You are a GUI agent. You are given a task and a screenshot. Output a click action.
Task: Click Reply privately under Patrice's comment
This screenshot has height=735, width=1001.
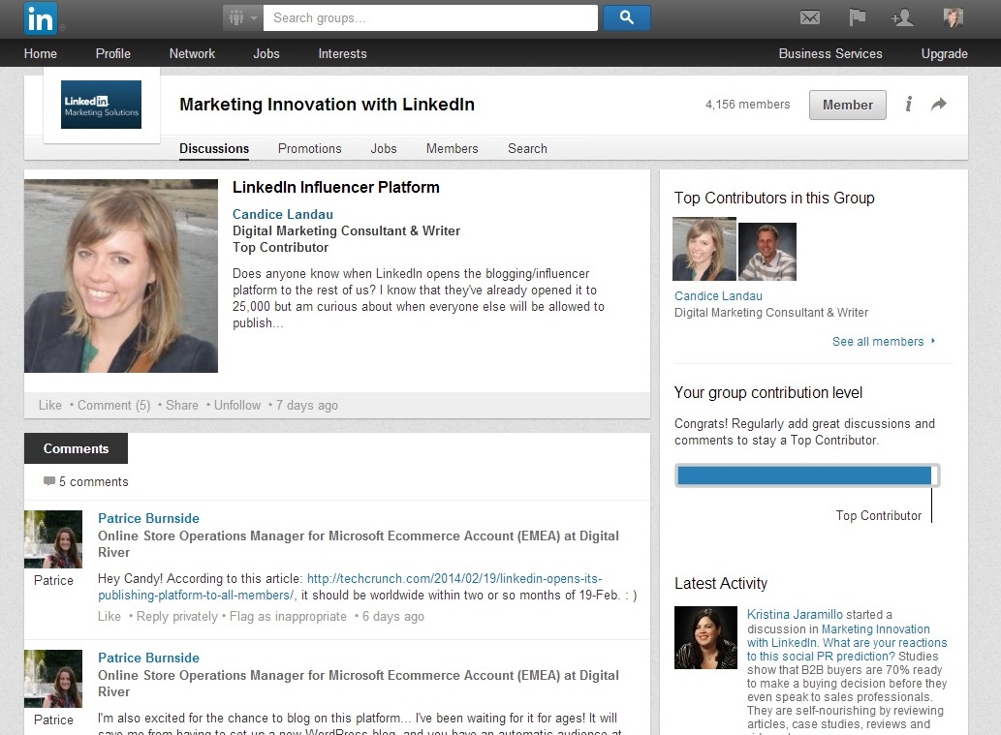[176, 616]
